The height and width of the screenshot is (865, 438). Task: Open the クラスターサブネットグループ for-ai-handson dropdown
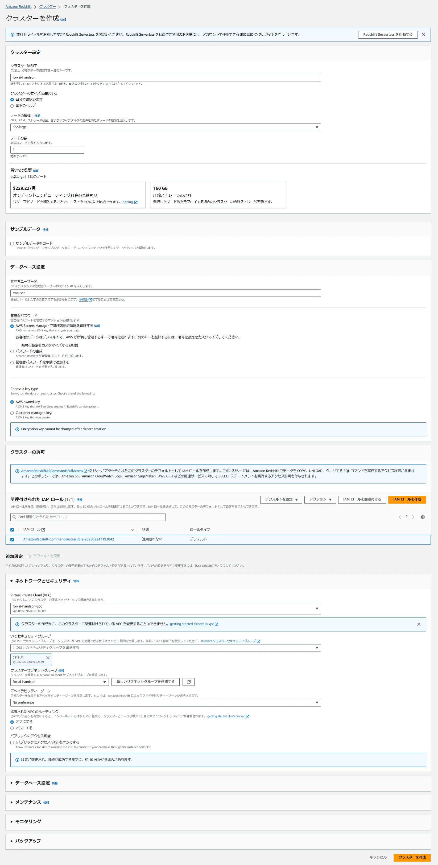[59, 682]
